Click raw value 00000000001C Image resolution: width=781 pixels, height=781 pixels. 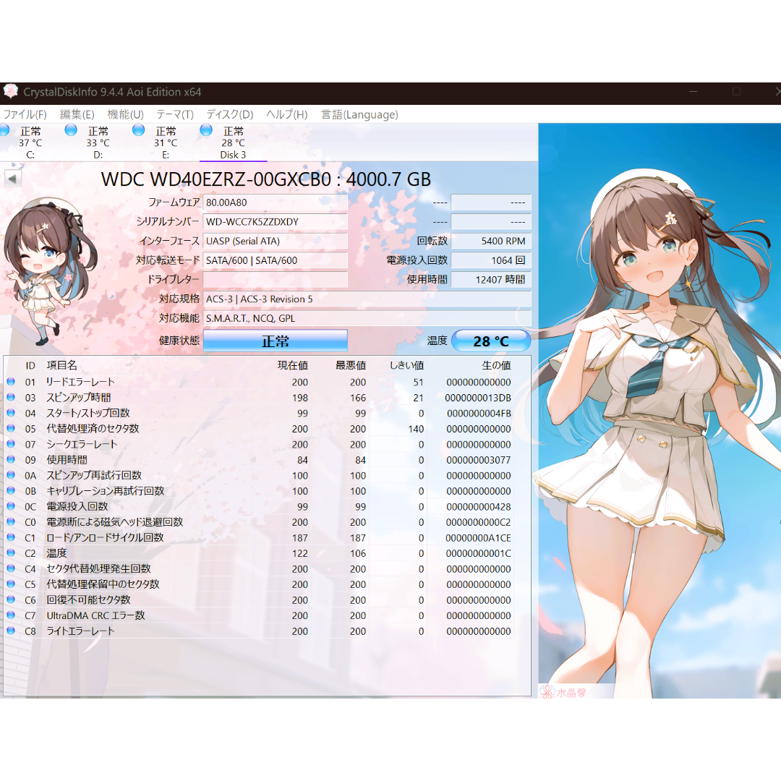(478, 553)
